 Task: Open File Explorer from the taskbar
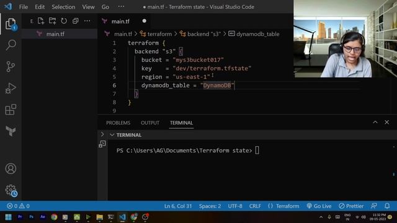pyautogui.click(x=99, y=217)
